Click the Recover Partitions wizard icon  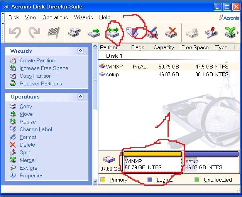pos(13,83)
